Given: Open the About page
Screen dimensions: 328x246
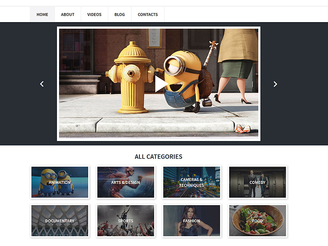Looking at the screenshot, I should (x=68, y=14).
